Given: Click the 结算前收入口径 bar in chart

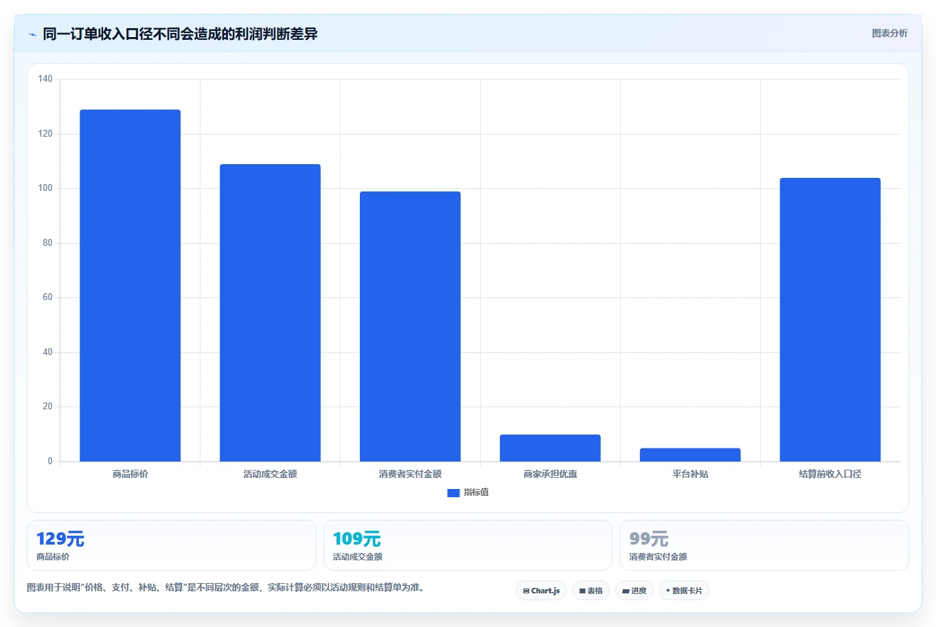Looking at the screenshot, I should click(830, 319).
